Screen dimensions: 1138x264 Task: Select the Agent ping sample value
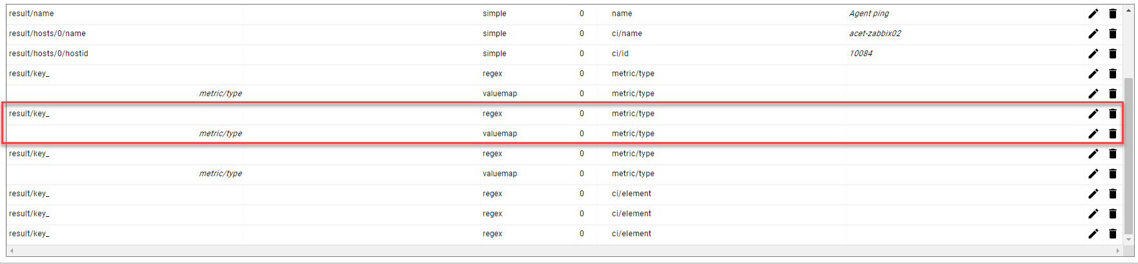[x=869, y=14]
